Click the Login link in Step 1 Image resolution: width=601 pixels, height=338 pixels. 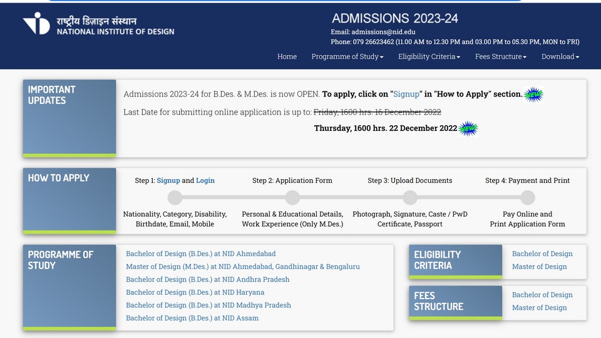(x=205, y=180)
